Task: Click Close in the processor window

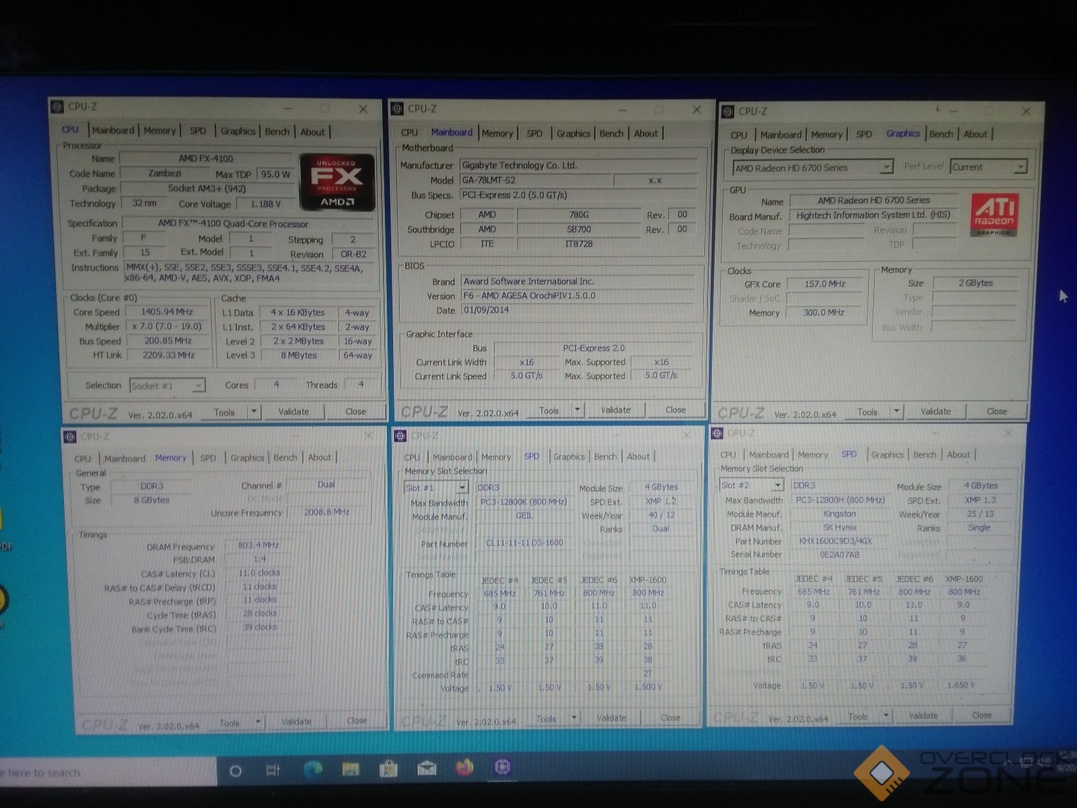Action: pyautogui.click(x=355, y=411)
